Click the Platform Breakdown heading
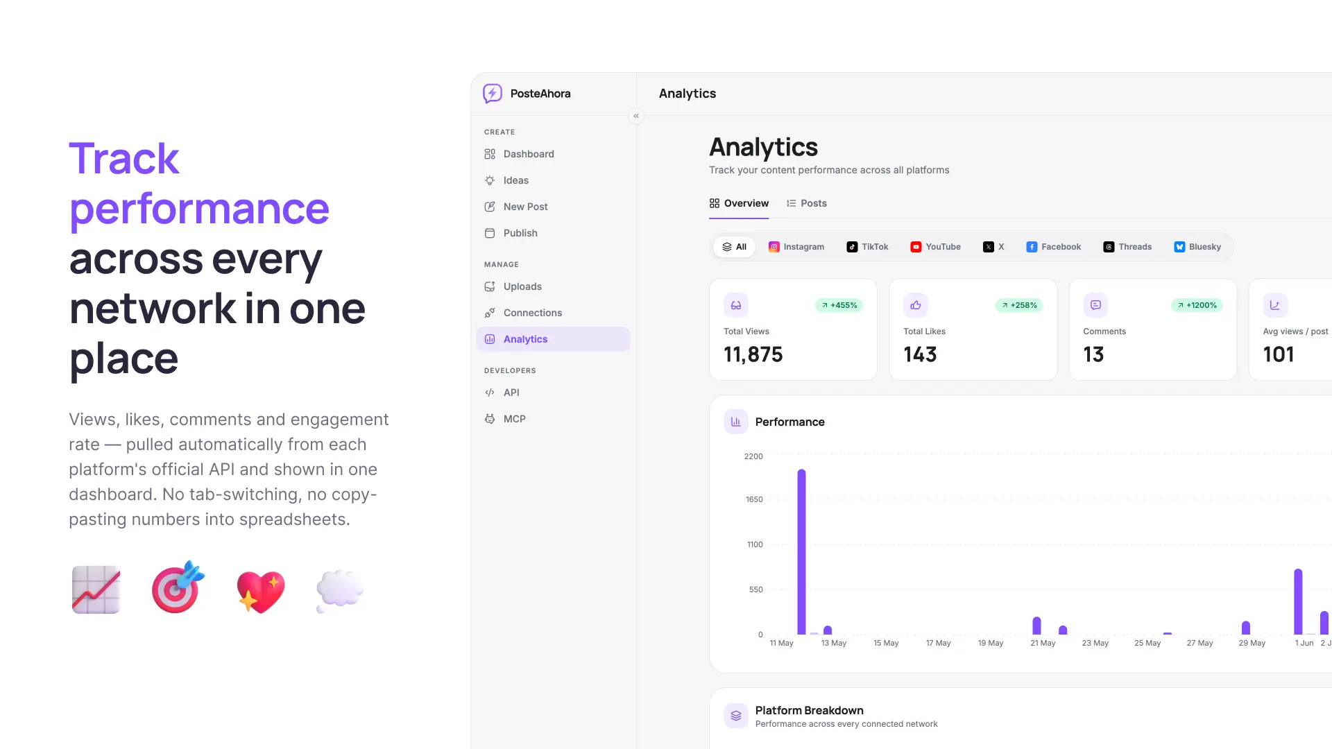Image resolution: width=1332 pixels, height=749 pixels. 809,710
